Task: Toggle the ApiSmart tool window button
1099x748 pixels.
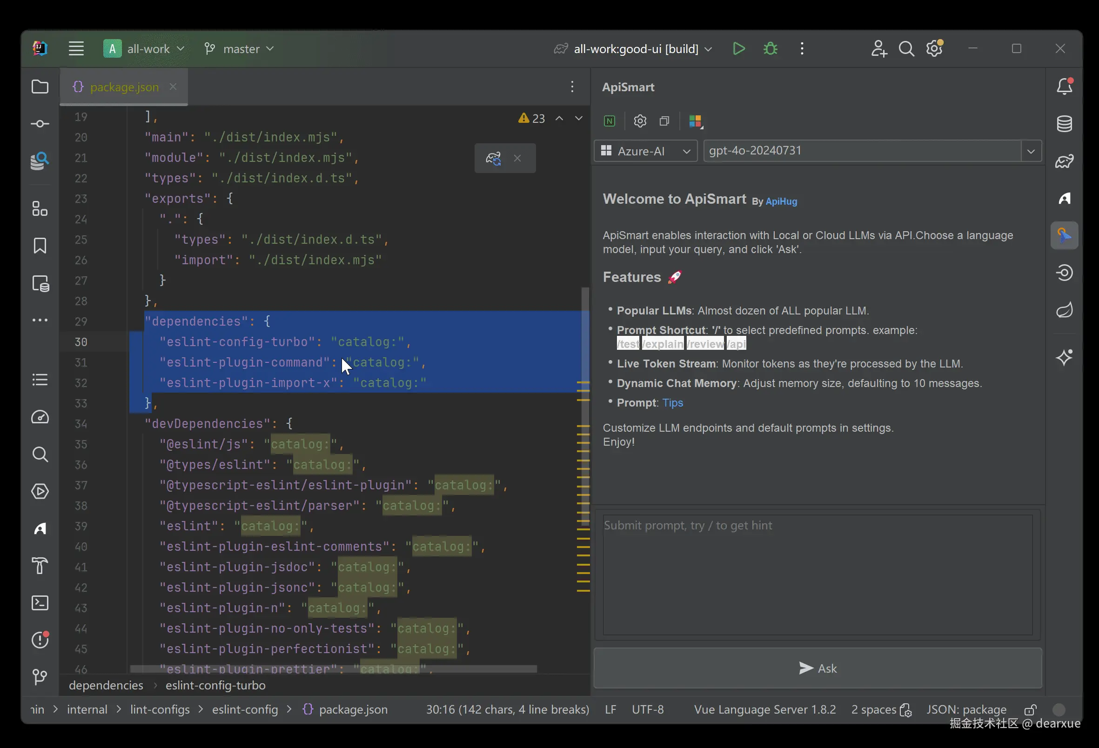Action: pos(1064,235)
